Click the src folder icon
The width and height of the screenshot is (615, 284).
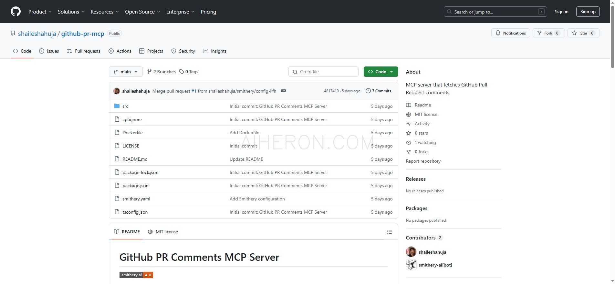(117, 106)
